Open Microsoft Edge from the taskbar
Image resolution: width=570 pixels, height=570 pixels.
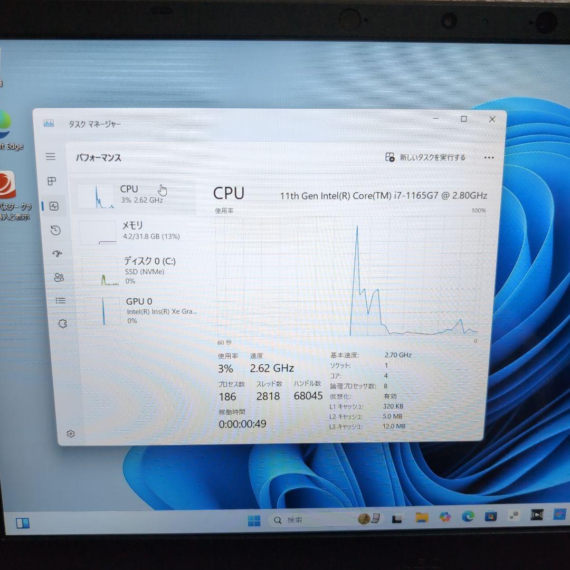(x=468, y=516)
